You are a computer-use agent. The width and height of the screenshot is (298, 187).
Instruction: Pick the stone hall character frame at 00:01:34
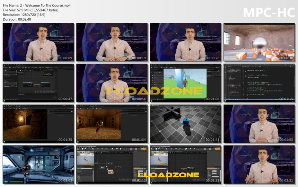pyautogui.click(x=112, y=124)
